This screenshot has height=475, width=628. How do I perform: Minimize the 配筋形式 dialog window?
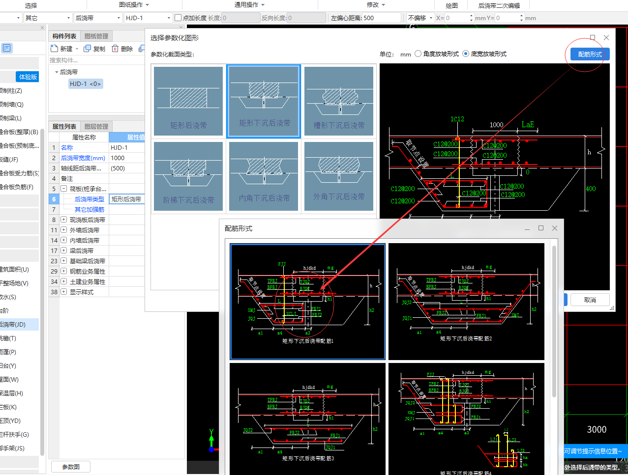tap(527, 228)
